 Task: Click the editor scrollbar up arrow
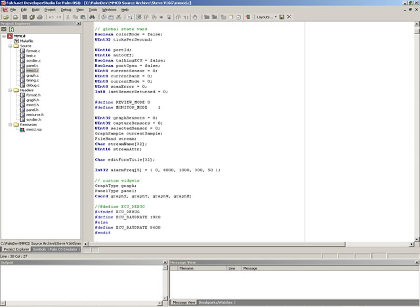coord(417,25)
